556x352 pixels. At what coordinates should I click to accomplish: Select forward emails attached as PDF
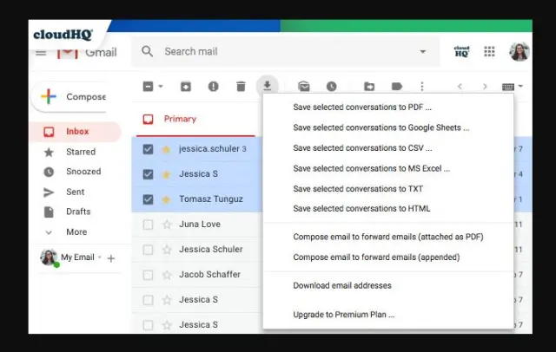click(388, 237)
